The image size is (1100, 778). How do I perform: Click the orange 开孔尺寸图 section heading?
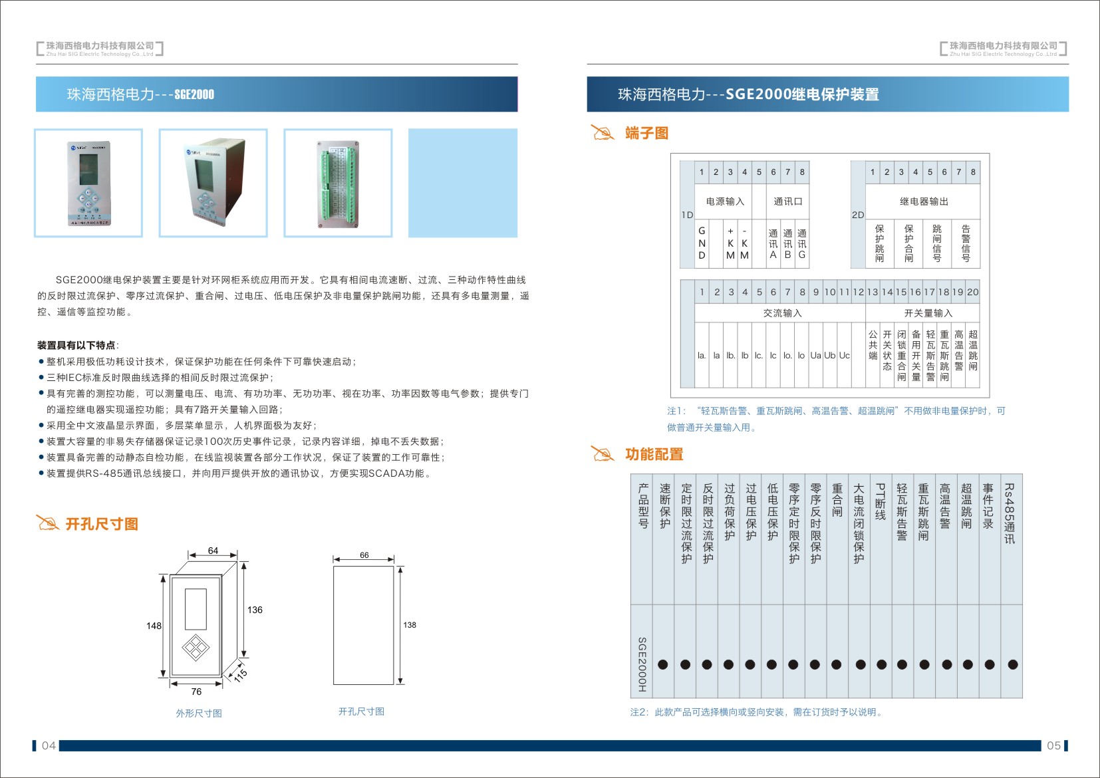coord(102,524)
